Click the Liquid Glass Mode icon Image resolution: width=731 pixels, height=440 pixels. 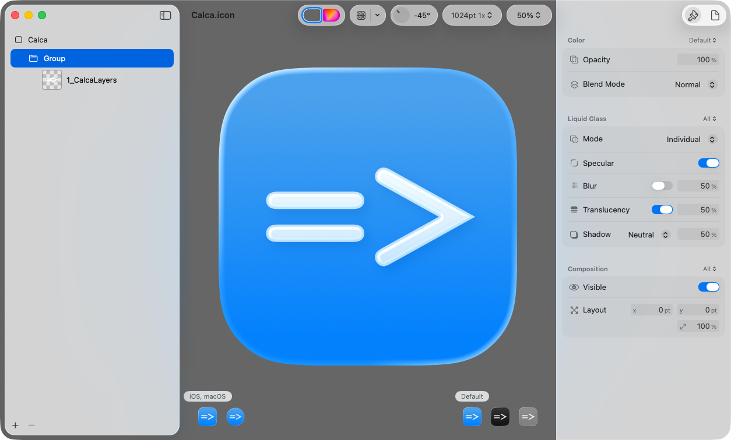pyautogui.click(x=574, y=139)
